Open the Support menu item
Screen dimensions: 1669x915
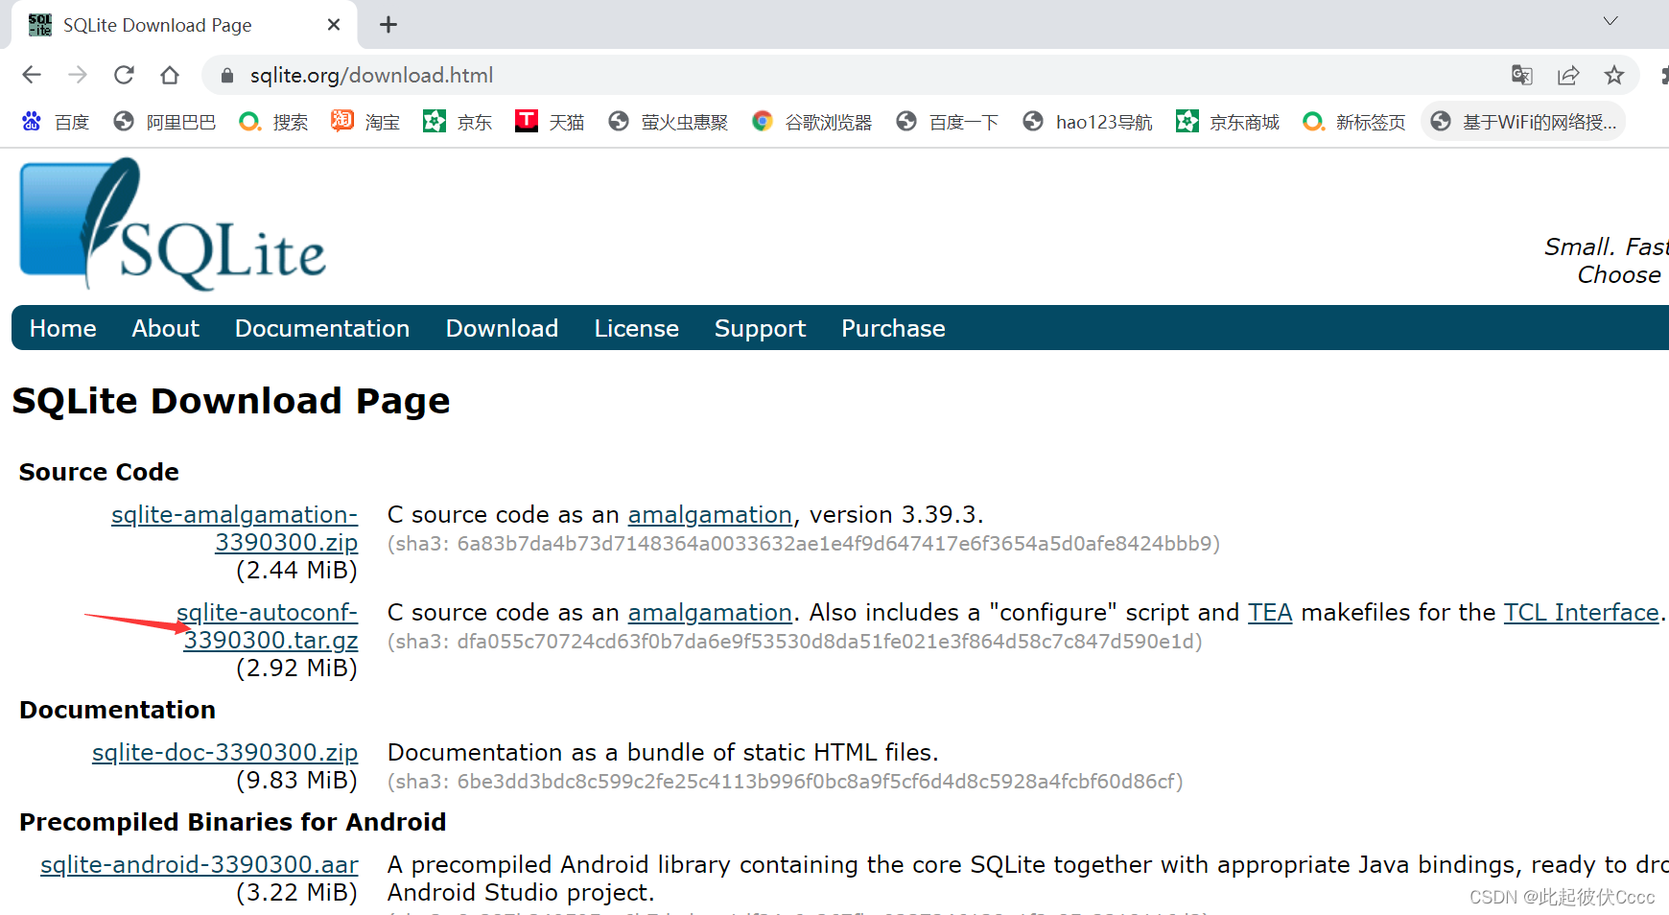761,329
